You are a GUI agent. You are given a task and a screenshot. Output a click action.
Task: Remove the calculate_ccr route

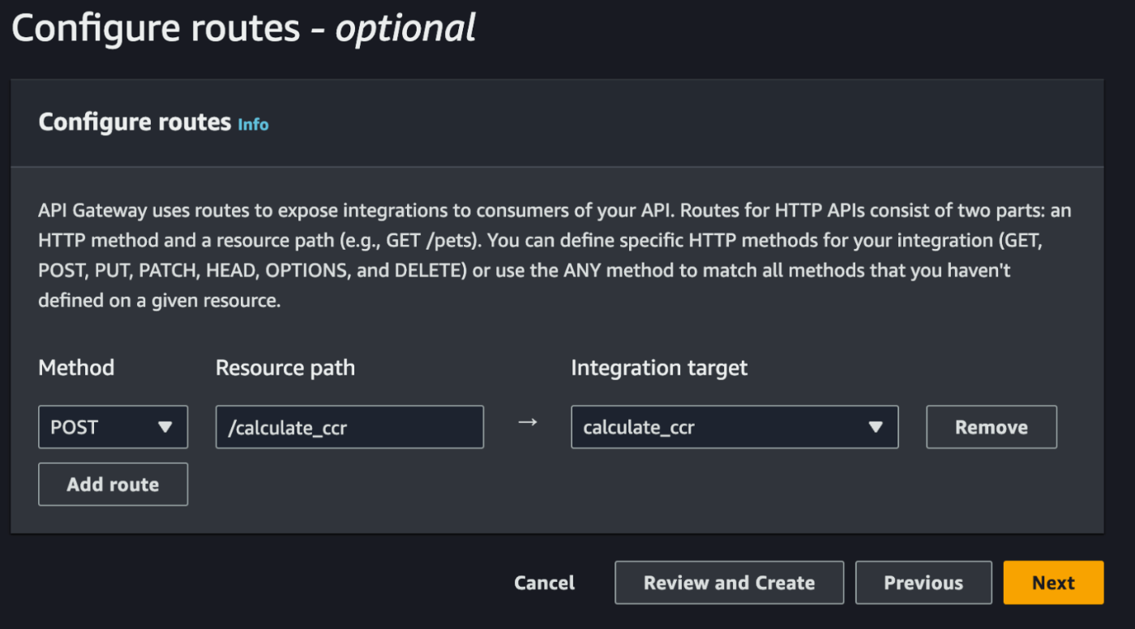(x=991, y=427)
